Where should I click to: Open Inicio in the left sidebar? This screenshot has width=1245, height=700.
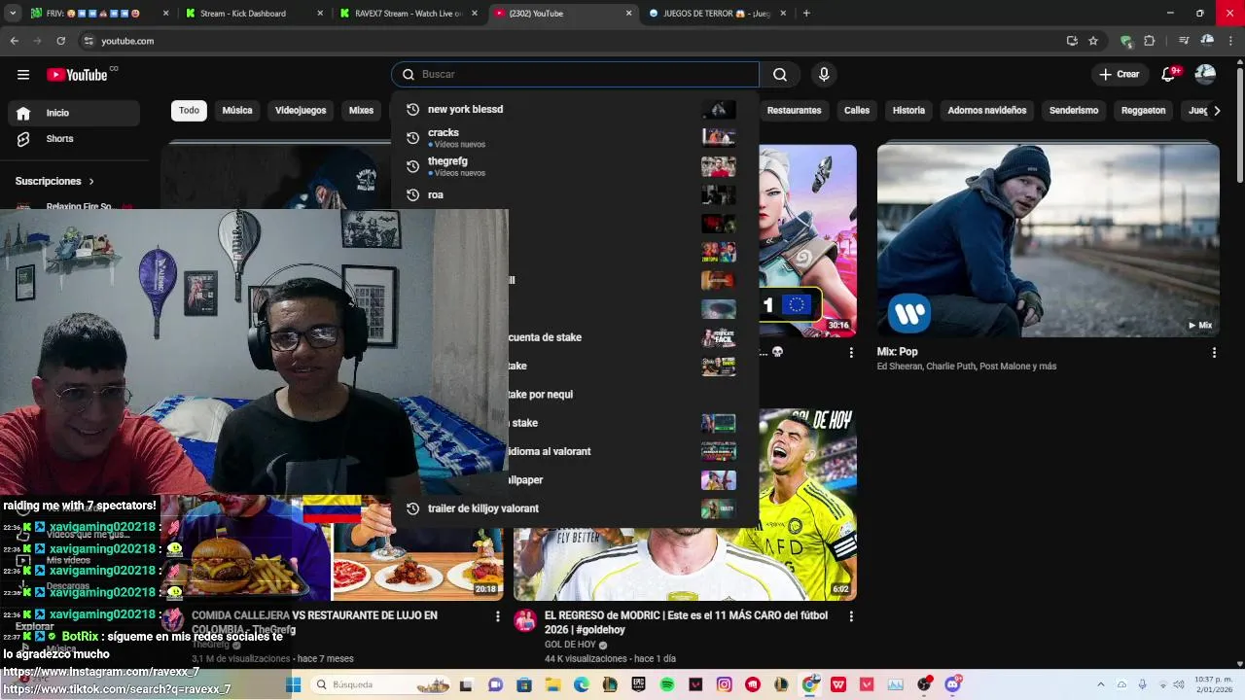click(74, 113)
